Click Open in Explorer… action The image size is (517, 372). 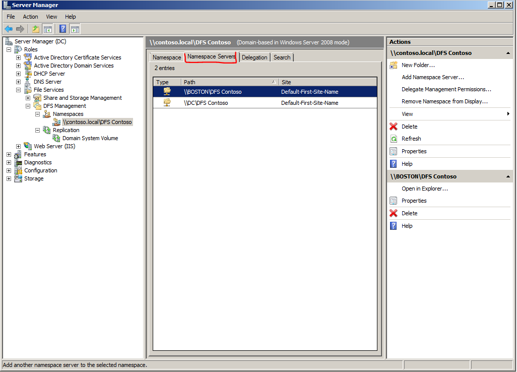point(425,189)
